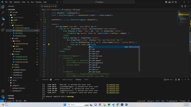Open the Manage gear menu

pos(3,97)
